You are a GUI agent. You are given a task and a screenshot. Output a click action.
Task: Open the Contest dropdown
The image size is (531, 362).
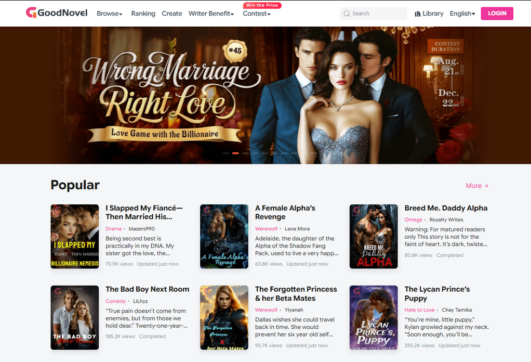(257, 14)
